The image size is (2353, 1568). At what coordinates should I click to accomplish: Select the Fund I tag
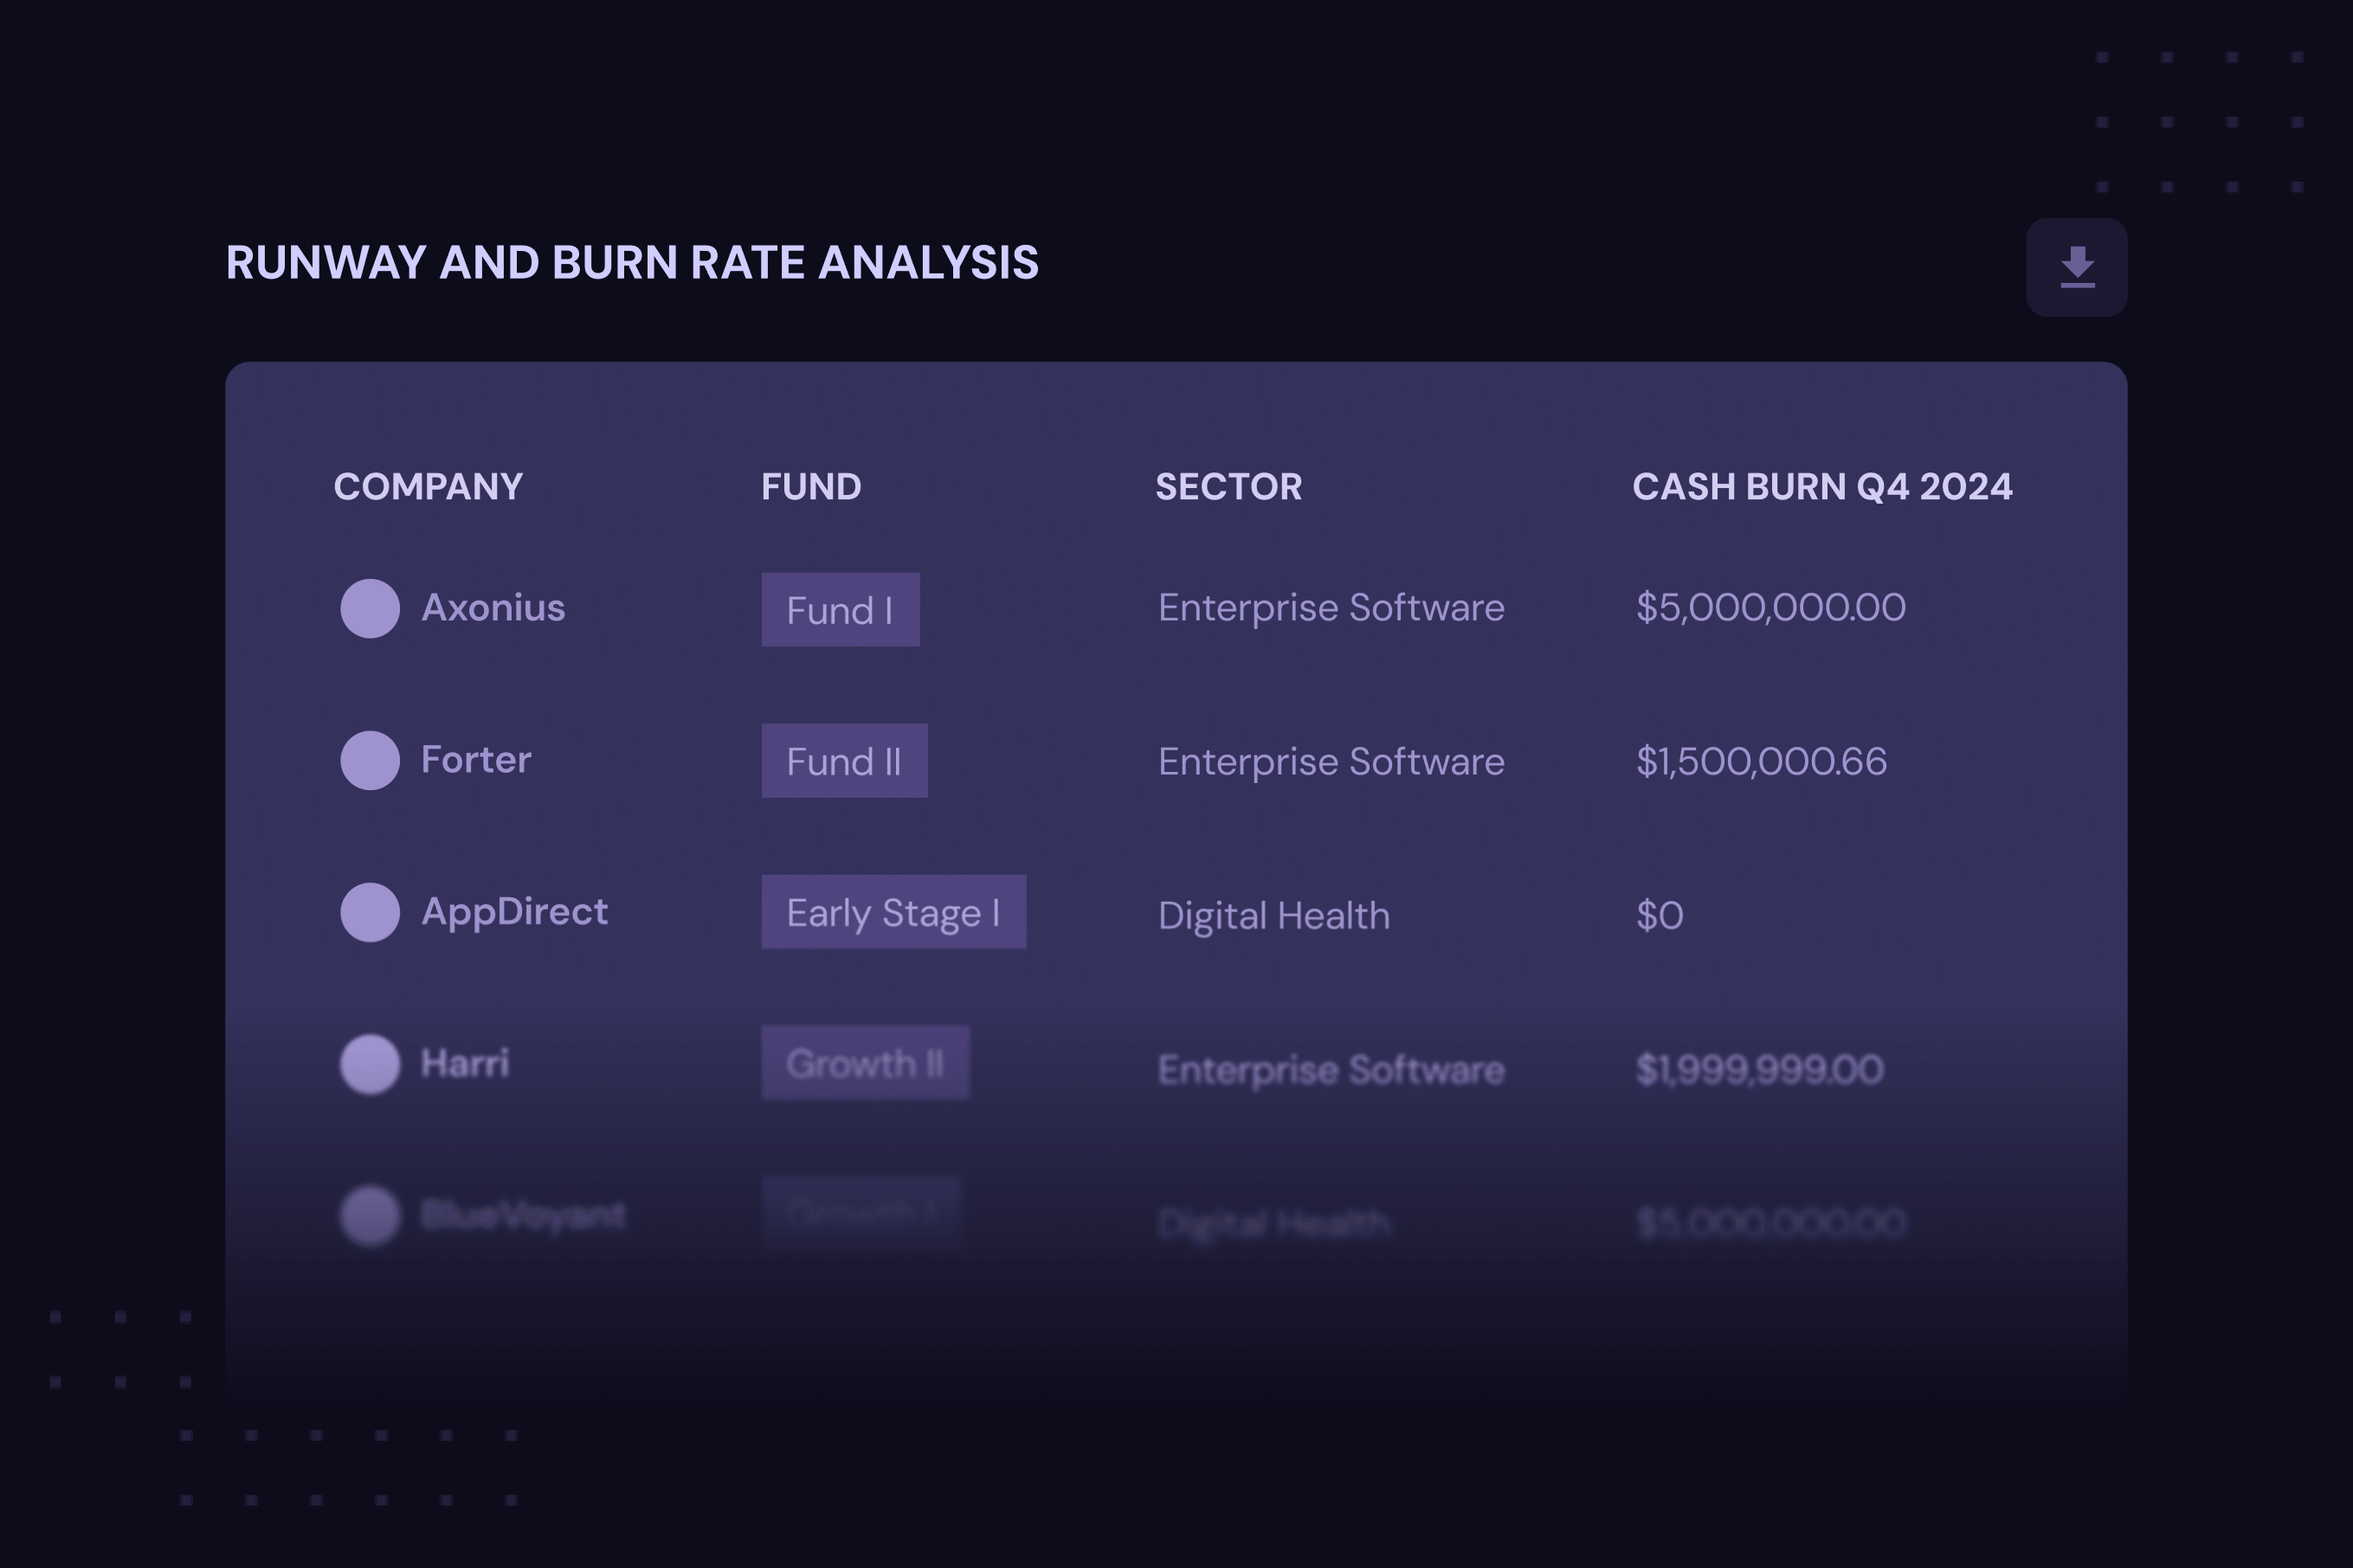point(841,609)
